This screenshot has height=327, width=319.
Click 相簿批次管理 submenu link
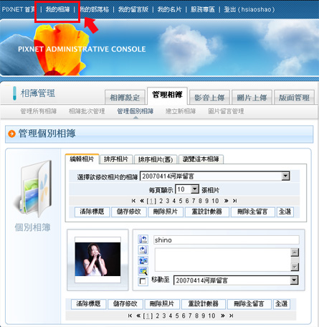[87, 111]
